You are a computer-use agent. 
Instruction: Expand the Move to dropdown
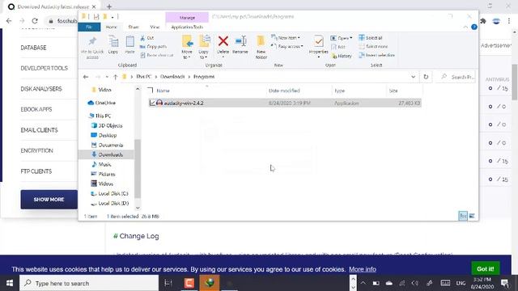click(x=187, y=57)
